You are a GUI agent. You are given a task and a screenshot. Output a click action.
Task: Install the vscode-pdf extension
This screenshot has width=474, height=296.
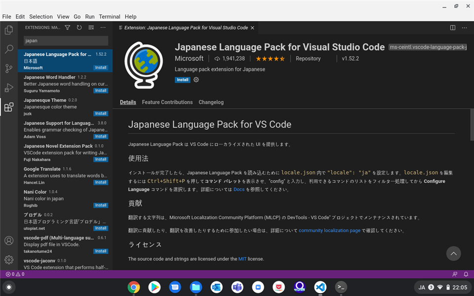[x=101, y=251]
